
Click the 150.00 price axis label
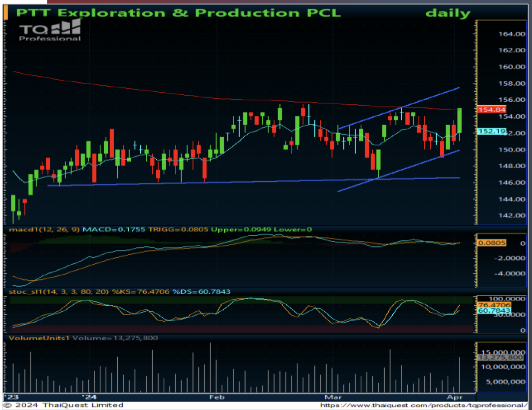[512, 150]
